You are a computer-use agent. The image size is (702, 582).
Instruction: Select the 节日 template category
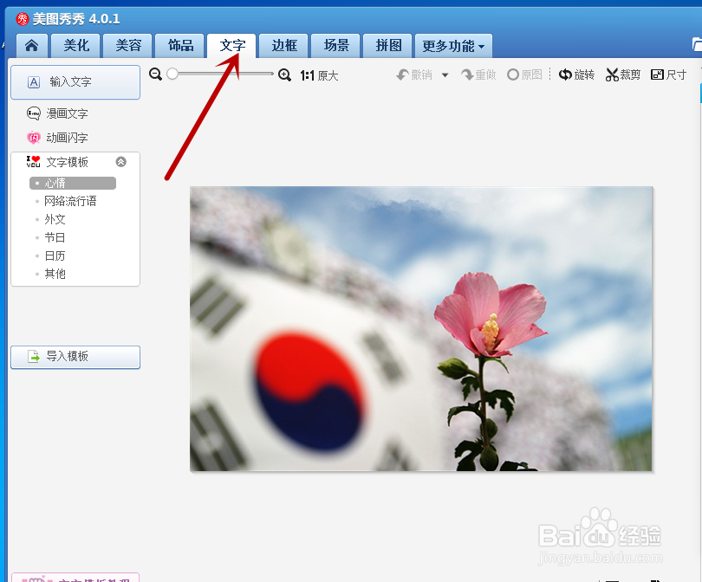[55, 237]
